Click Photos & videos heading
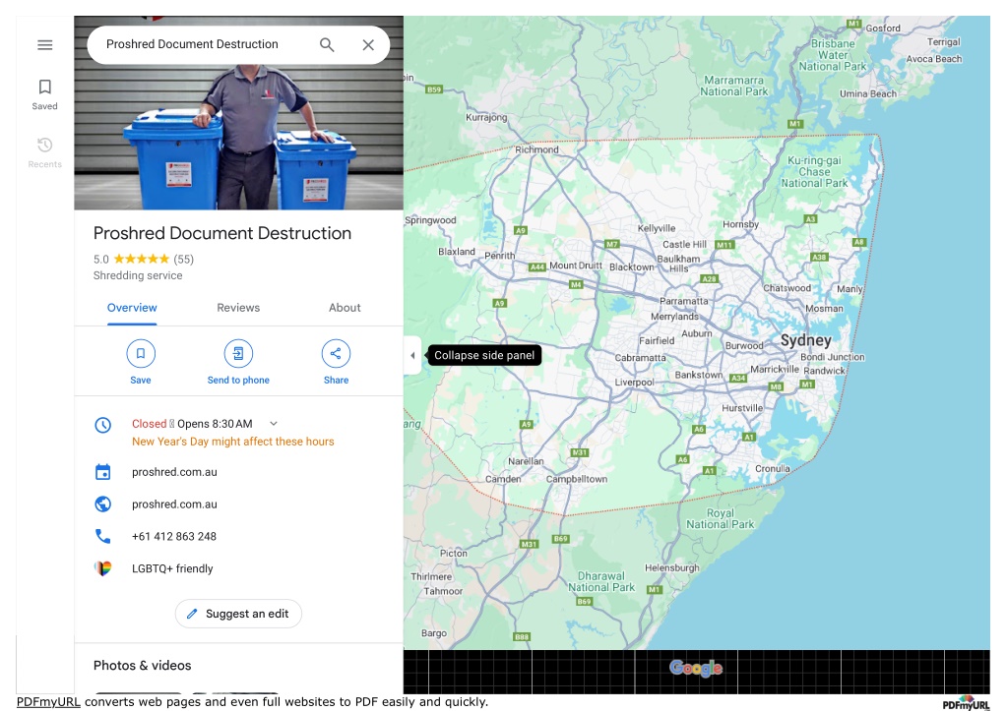Image resolution: width=1007 pixels, height=711 pixels. coord(143,666)
